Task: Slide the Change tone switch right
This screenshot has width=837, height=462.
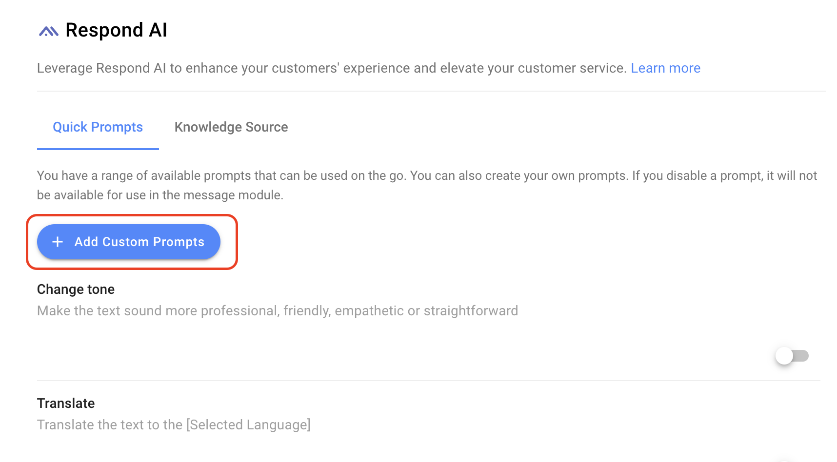Action: 791,356
